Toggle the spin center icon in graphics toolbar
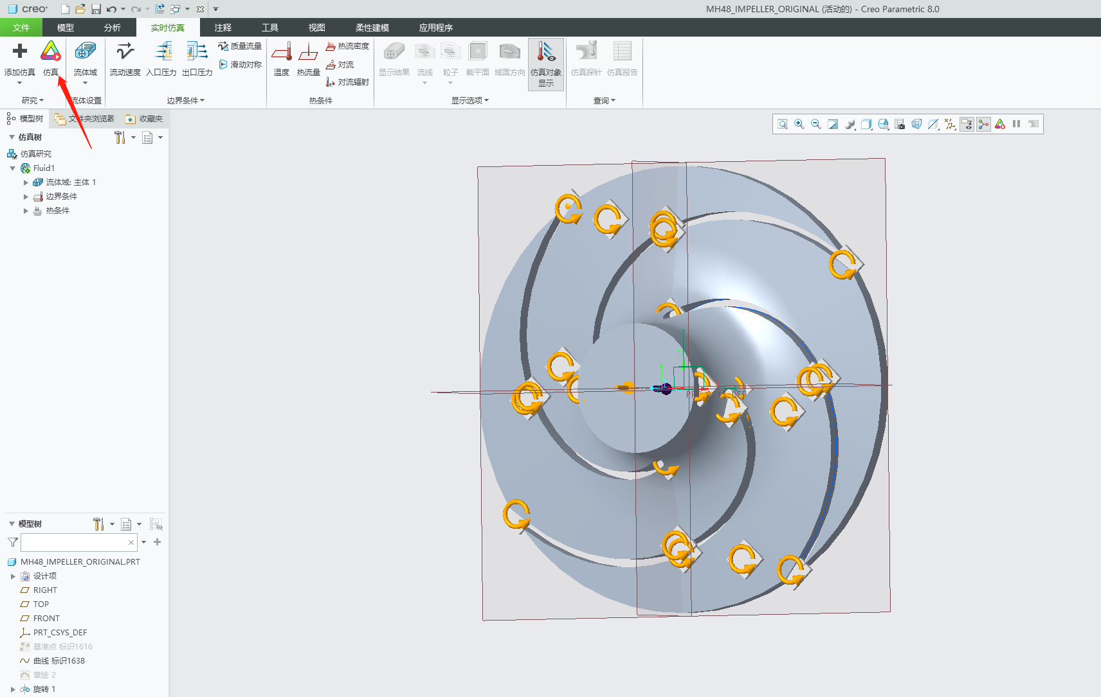The image size is (1101, 697). tap(983, 124)
